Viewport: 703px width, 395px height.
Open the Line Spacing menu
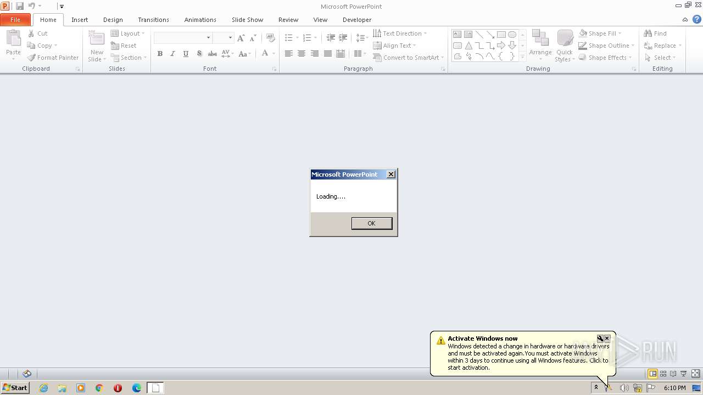[361, 38]
